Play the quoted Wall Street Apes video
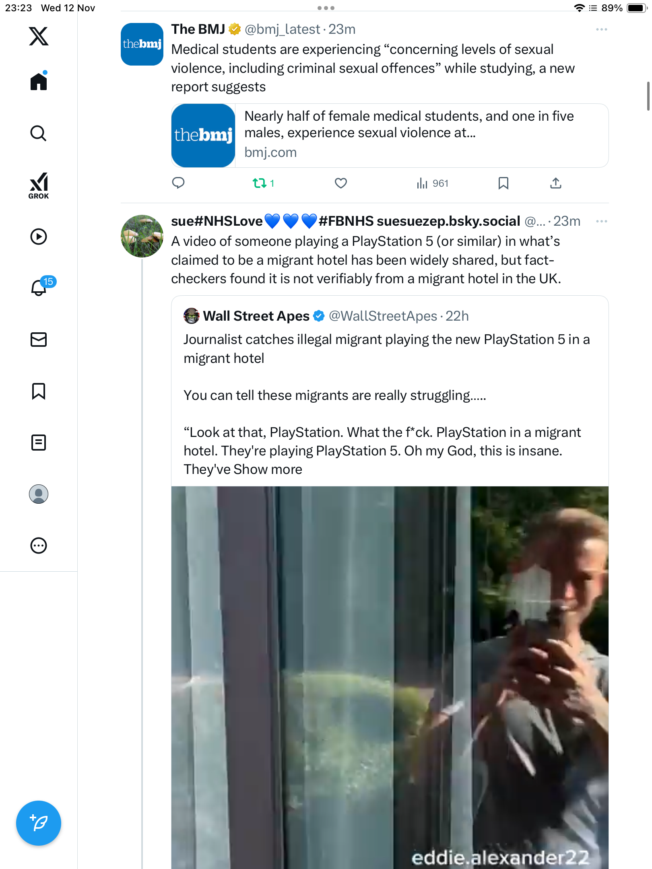 390,676
